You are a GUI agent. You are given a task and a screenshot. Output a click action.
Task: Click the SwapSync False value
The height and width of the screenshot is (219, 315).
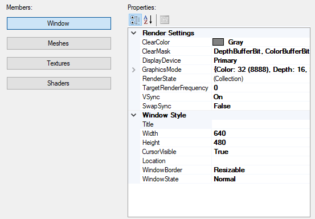(222, 106)
